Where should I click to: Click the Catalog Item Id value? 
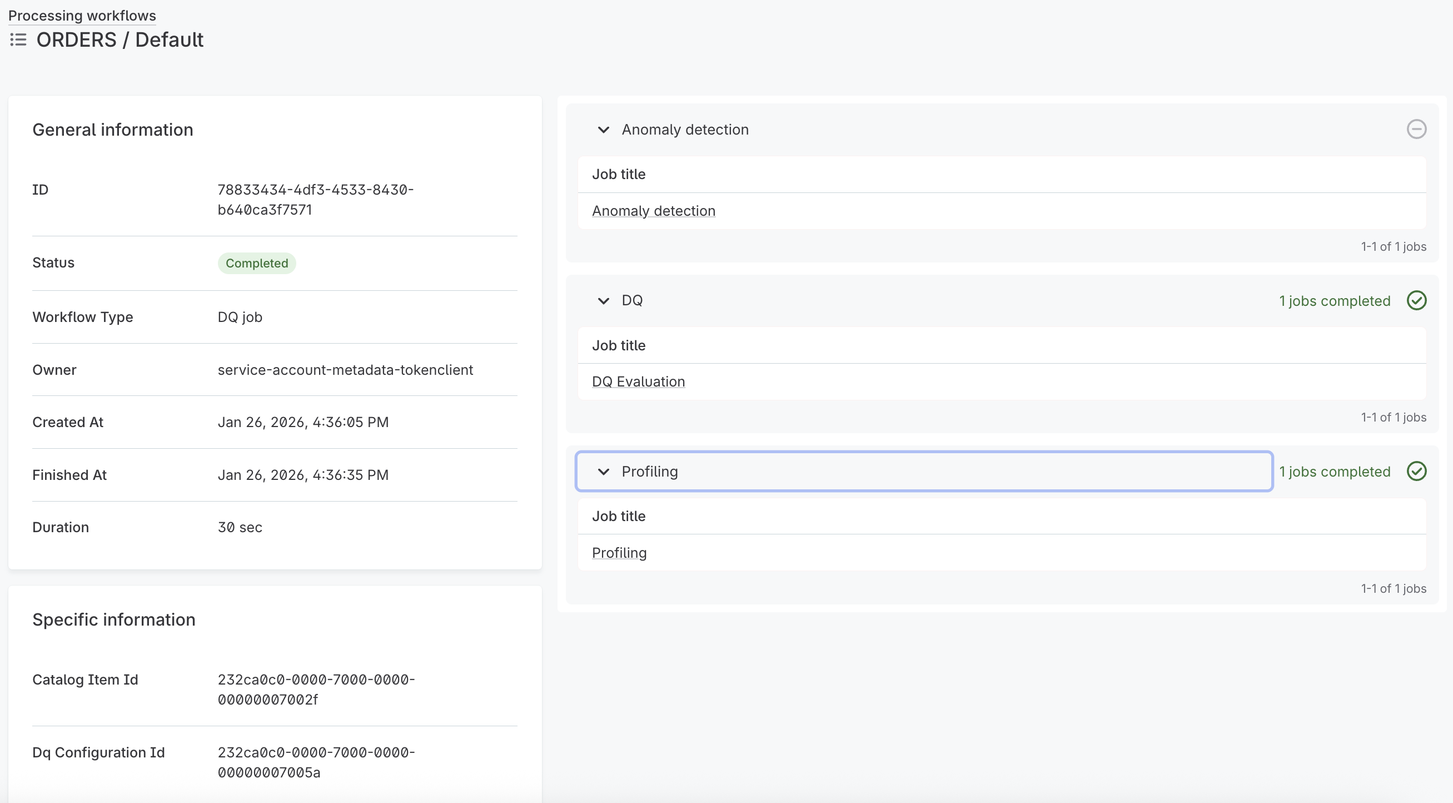[316, 690]
